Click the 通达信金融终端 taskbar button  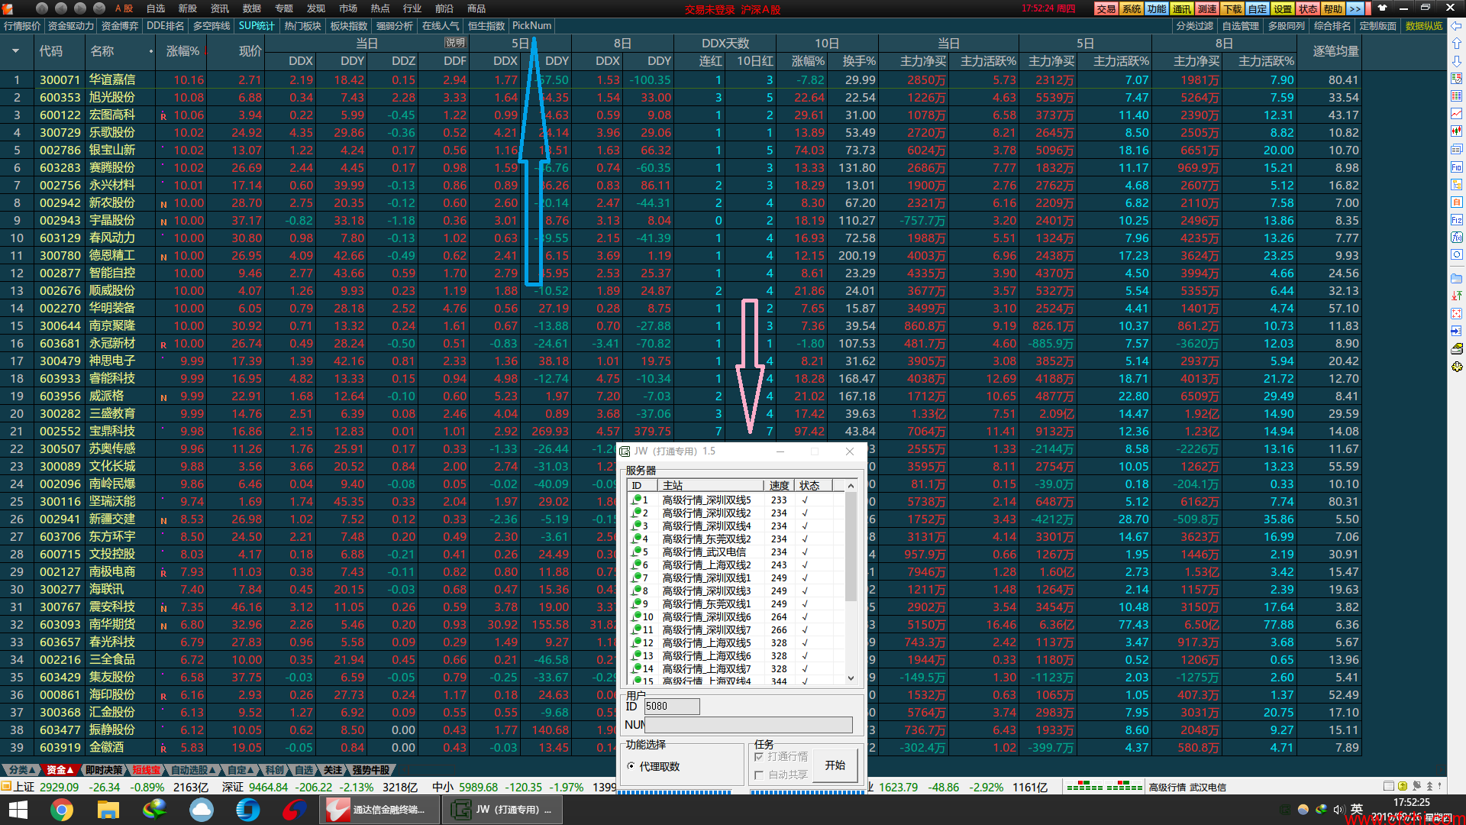pyautogui.click(x=379, y=810)
